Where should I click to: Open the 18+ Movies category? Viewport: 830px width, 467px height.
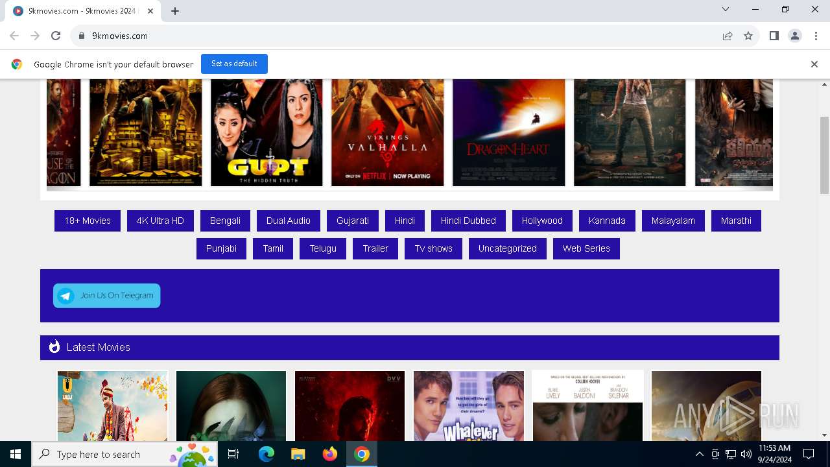[88, 221]
